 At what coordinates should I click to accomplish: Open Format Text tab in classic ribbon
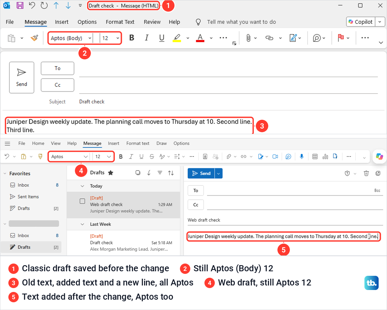[120, 22]
